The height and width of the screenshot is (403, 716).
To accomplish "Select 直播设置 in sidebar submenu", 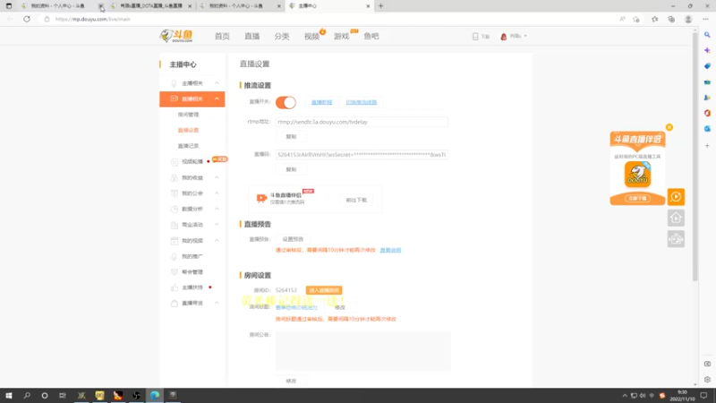I will (x=188, y=130).
